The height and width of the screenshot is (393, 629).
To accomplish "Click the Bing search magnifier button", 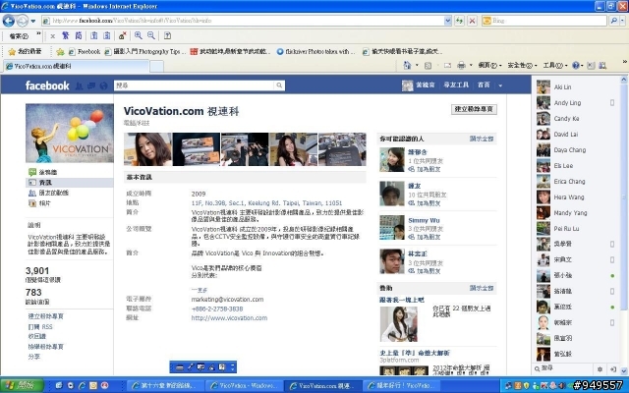I will 613,21.
